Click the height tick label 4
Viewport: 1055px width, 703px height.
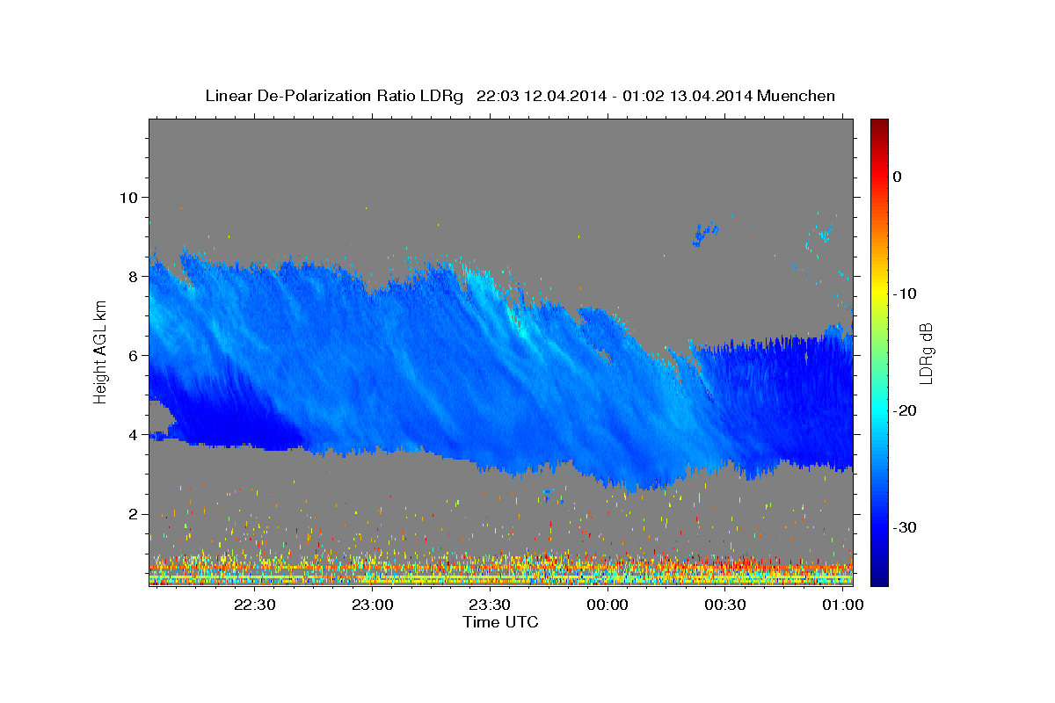(x=134, y=434)
